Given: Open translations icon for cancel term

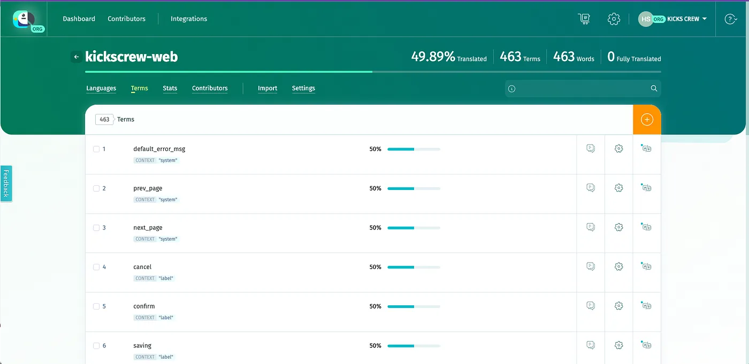Looking at the screenshot, I should pos(646,266).
